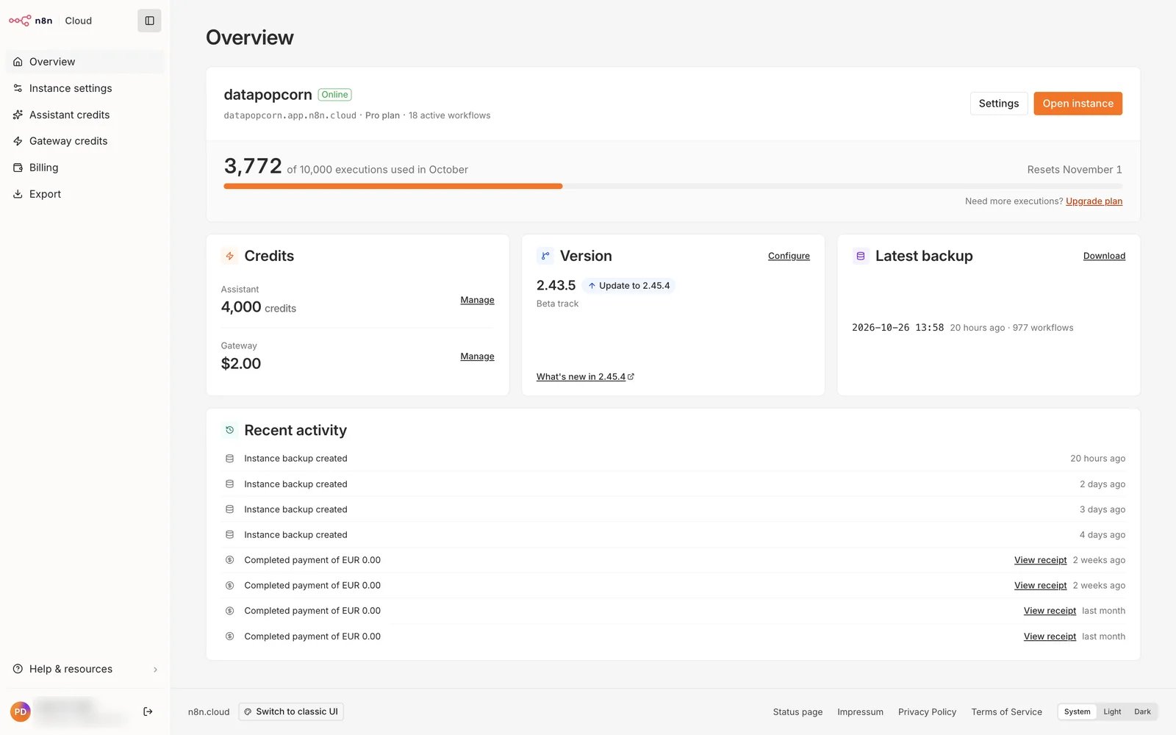The height and width of the screenshot is (735, 1176).
Task: Click the logout icon next to profile
Action: [148, 711]
